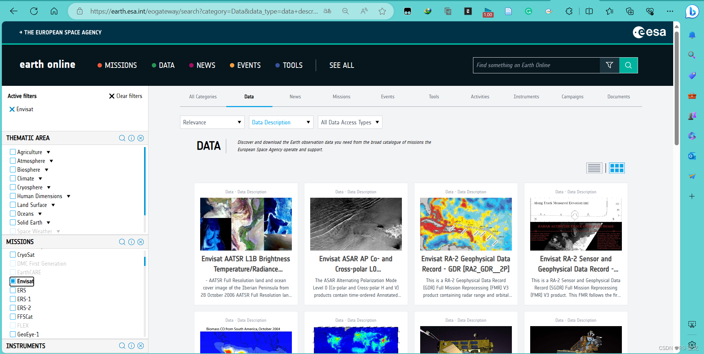This screenshot has width=704, height=354.
Task: Switch to the Instruments tab
Action: [526, 97]
